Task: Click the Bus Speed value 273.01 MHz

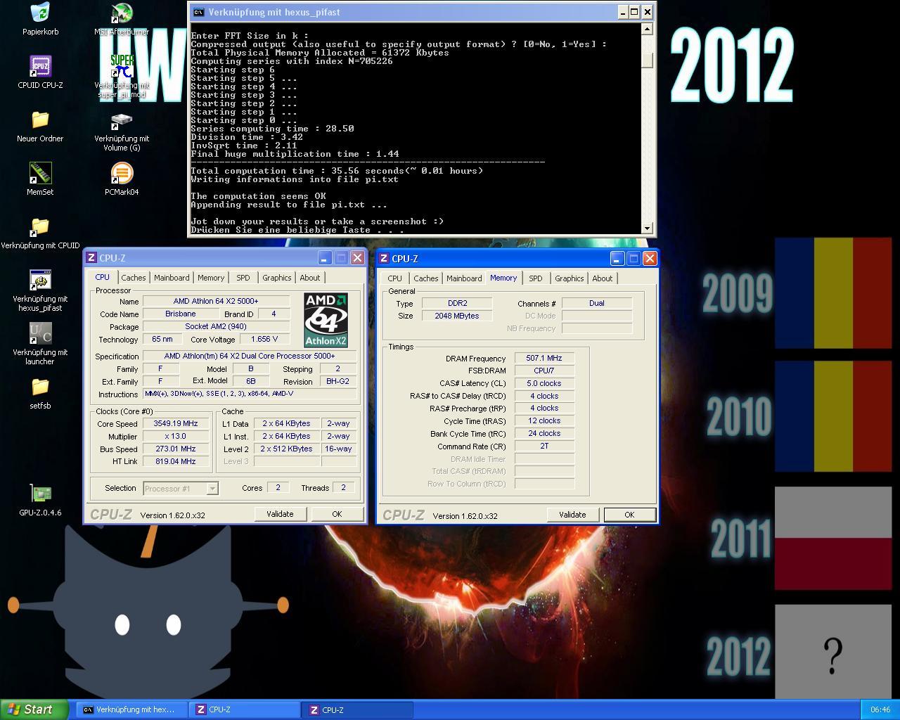Action: 176,449
